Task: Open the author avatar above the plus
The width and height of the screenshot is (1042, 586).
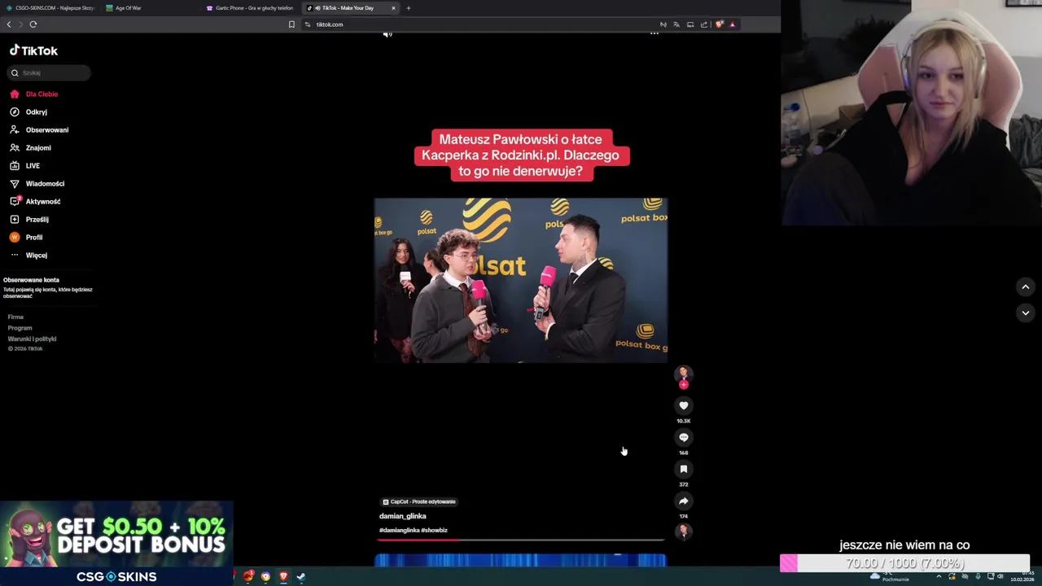Action: 684,373
